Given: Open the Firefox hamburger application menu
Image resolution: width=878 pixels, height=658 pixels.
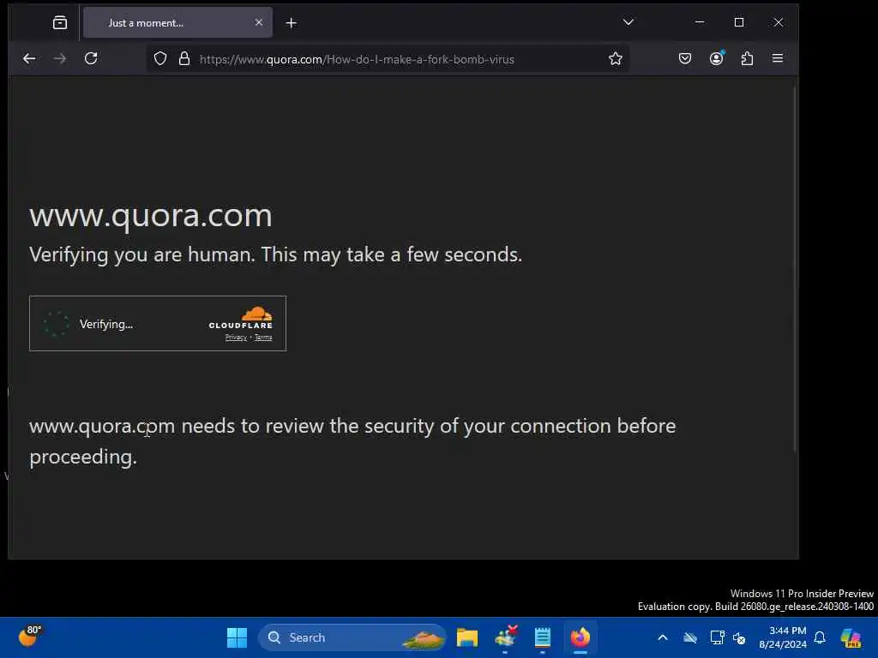Looking at the screenshot, I should 778,58.
